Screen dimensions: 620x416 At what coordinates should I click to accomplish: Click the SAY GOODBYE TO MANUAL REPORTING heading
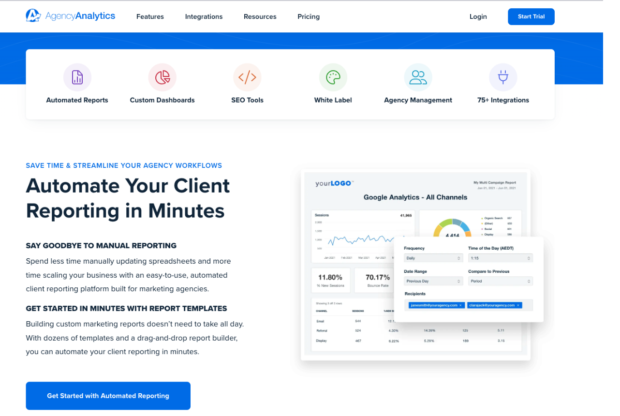(101, 246)
